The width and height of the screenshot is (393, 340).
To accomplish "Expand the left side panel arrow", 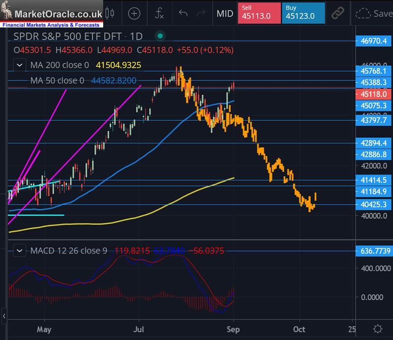I will pos(4,314).
